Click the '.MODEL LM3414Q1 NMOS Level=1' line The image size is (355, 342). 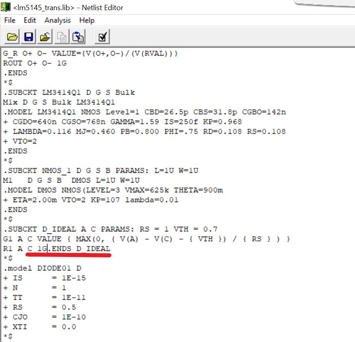tap(145, 112)
